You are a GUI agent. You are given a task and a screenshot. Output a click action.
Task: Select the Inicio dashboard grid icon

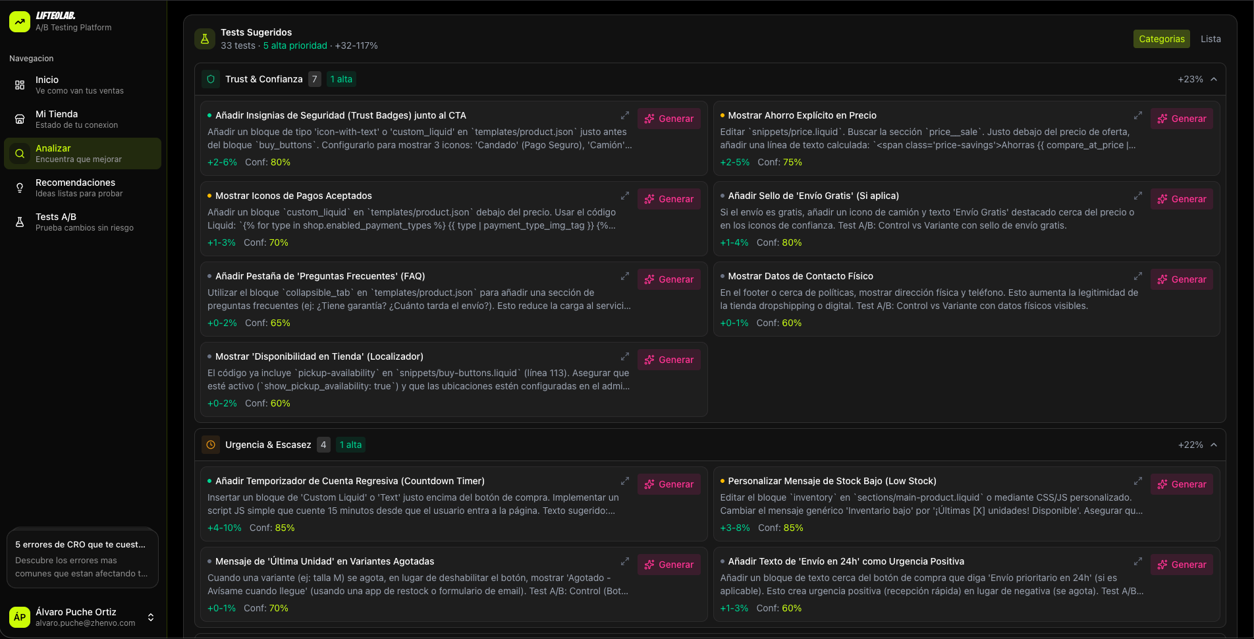click(x=20, y=84)
